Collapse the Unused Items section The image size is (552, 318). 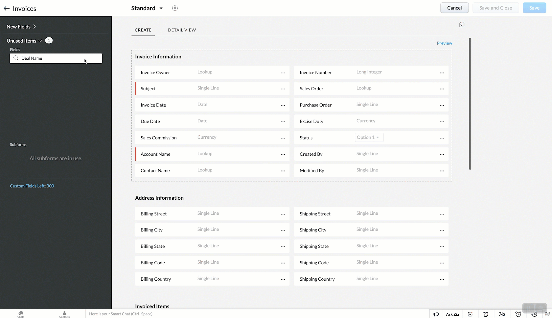(x=40, y=41)
